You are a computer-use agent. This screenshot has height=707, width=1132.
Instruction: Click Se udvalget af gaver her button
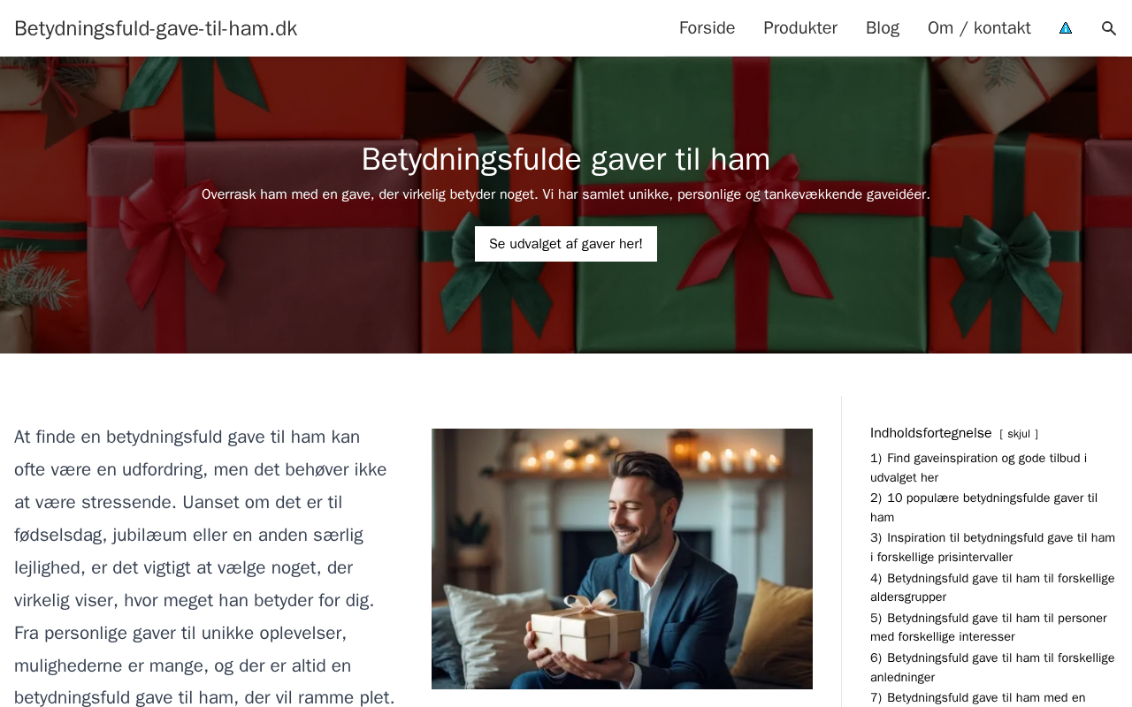point(566,244)
